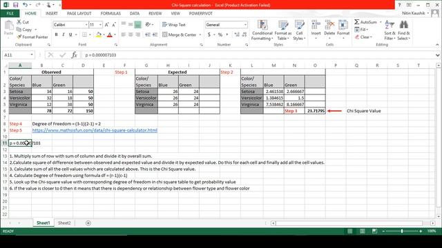The height and width of the screenshot is (248, 442).
Task: Activate the Format Painter brush
Action: click(x=32, y=37)
